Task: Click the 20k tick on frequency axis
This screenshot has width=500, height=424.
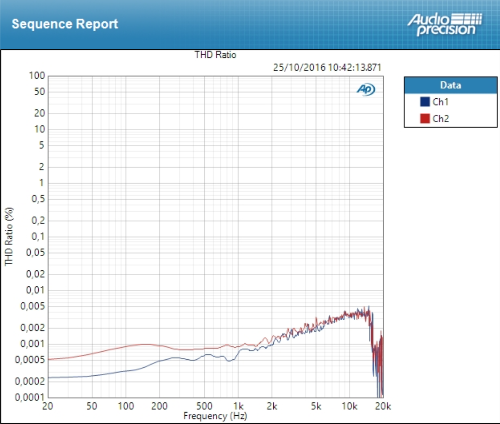Action: point(383,406)
